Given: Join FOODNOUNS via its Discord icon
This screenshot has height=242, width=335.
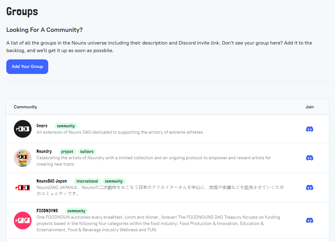Looking at the screenshot, I should point(309,221).
